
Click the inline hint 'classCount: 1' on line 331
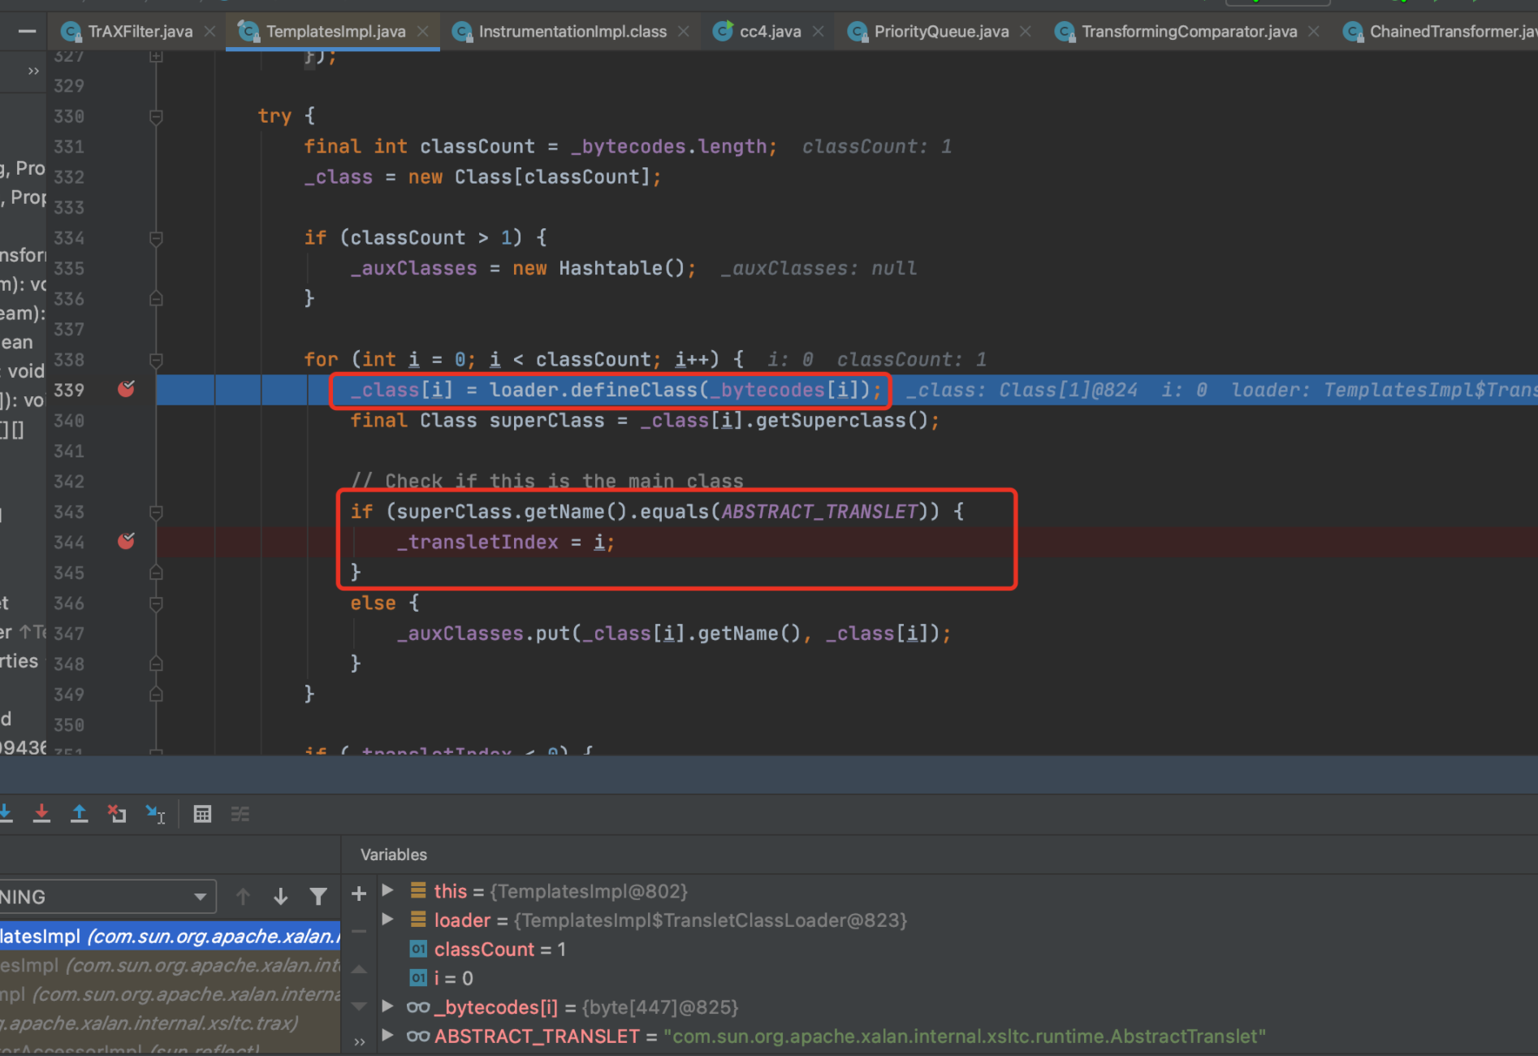(x=877, y=147)
